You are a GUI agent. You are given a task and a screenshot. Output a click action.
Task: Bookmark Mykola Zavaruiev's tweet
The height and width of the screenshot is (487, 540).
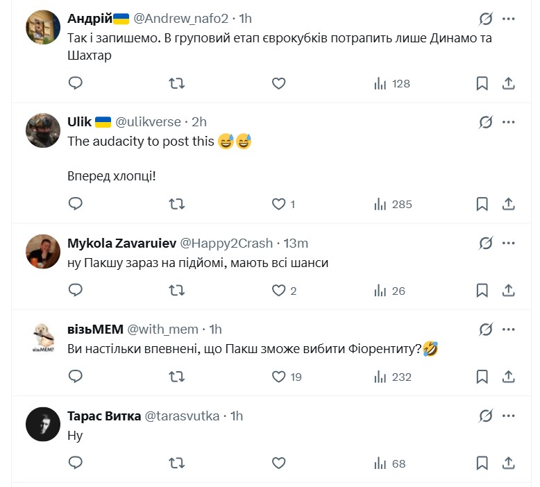point(482,291)
